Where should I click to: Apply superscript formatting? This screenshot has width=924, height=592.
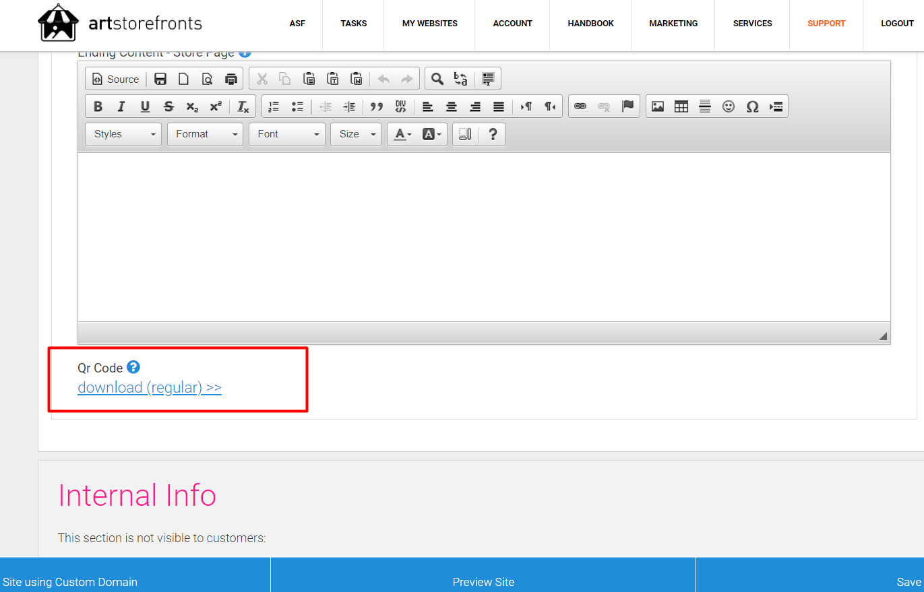[216, 106]
